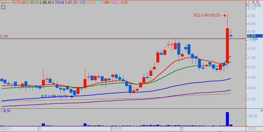Click the 5,000 price axis label
The width and height of the screenshot is (263, 132).
pyautogui.click(x=252, y=67)
